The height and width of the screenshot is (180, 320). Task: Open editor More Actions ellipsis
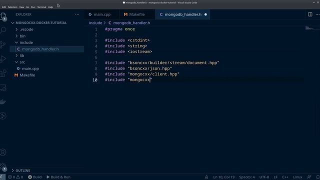[317, 14]
